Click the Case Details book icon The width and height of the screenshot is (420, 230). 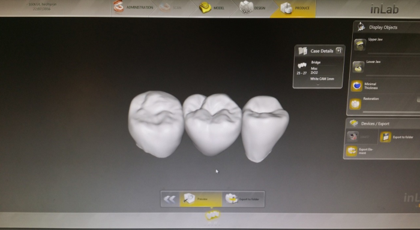[x=302, y=51]
